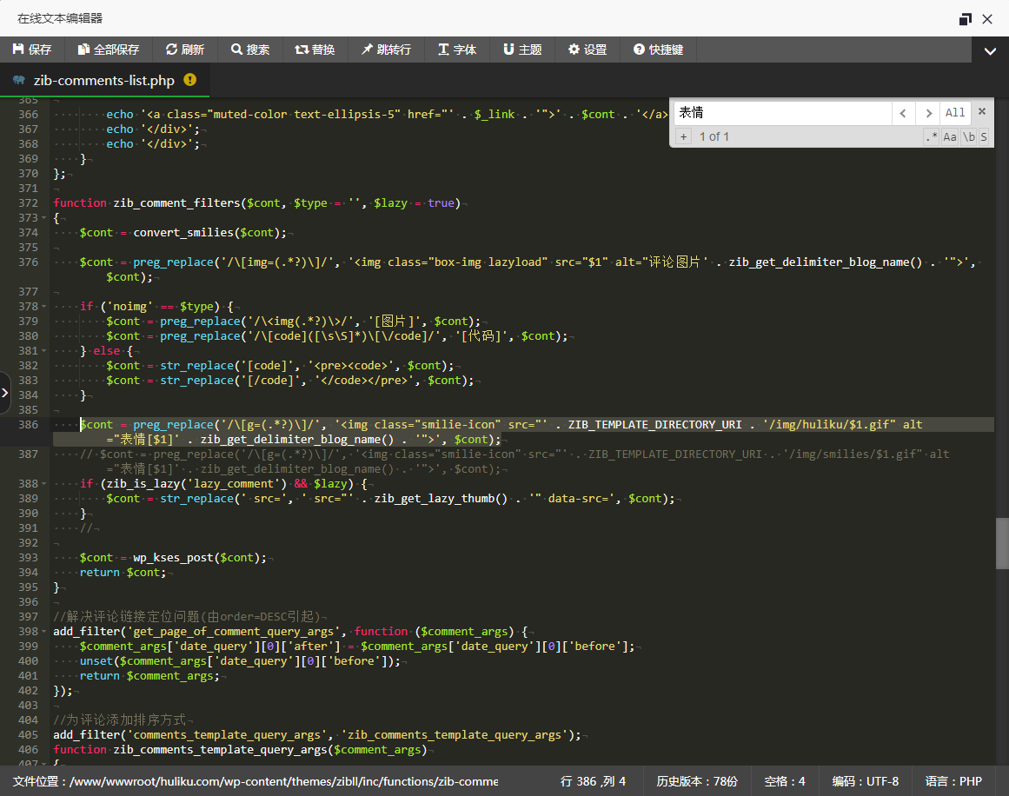Image resolution: width=1009 pixels, height=796 pixels.
Task: Refresh the file with 刷新
Action: [x=184, y=50]
